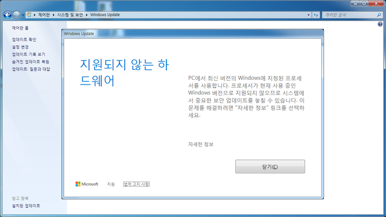
Task: Open 제어판 홈 link
Action: pyautogui.click(x=20, y=28)
